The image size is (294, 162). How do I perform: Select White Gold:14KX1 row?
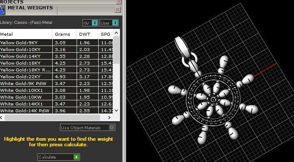pyautogui.click(x=57, y=104)
